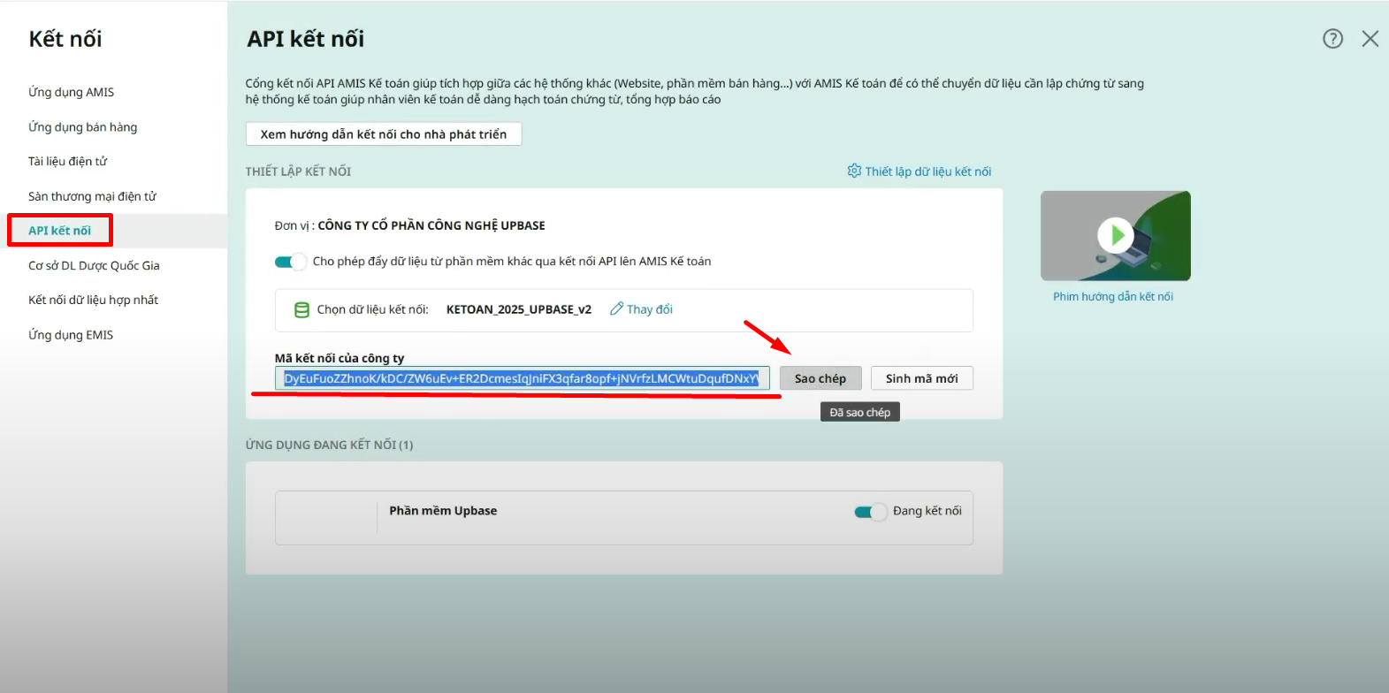Go to Tài liệu điện tử
Screen dimensions: 1389x693
click(67, 162)
